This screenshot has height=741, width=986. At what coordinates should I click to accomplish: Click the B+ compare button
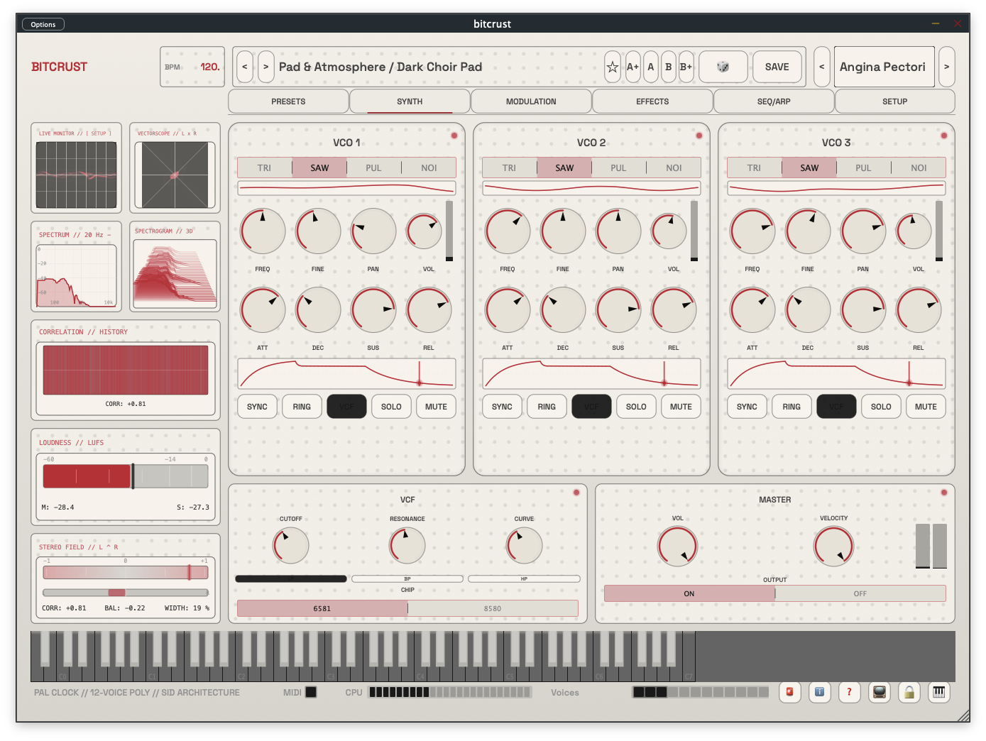tap(686, 67)
